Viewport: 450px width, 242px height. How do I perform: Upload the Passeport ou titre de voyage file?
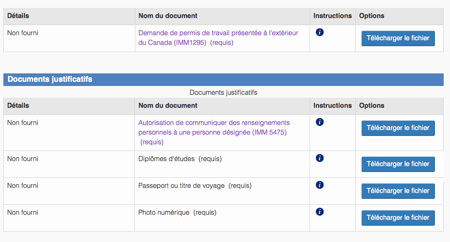pyautogui.click(x=398, y=191)
